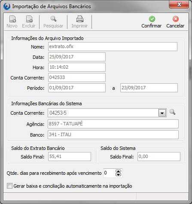
Task: Click the application logo in title bar
Action: 7,6
